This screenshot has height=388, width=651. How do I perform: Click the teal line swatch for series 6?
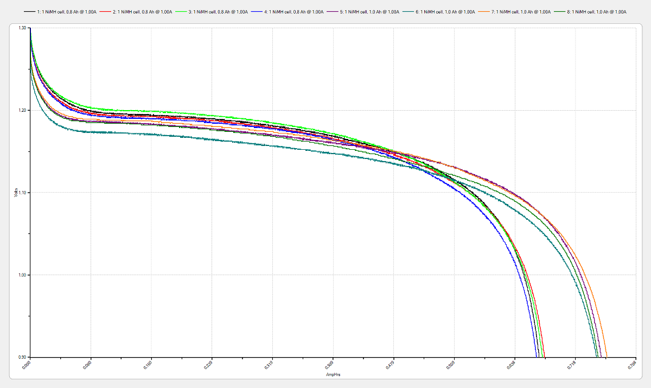coord(409,11)
